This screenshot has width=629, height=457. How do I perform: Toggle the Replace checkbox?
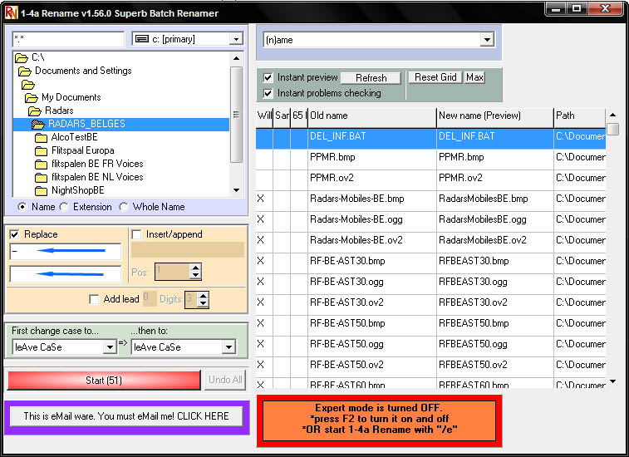tap(16, 234)
